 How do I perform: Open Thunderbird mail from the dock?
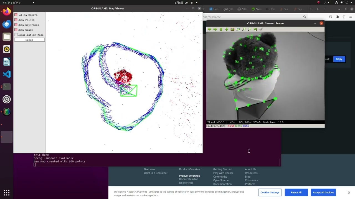coord(7,24)
